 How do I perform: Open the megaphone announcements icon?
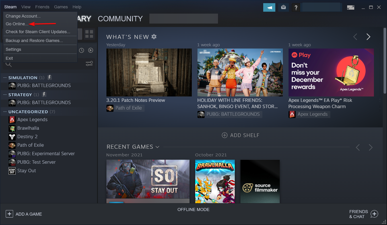click(269, 7)
